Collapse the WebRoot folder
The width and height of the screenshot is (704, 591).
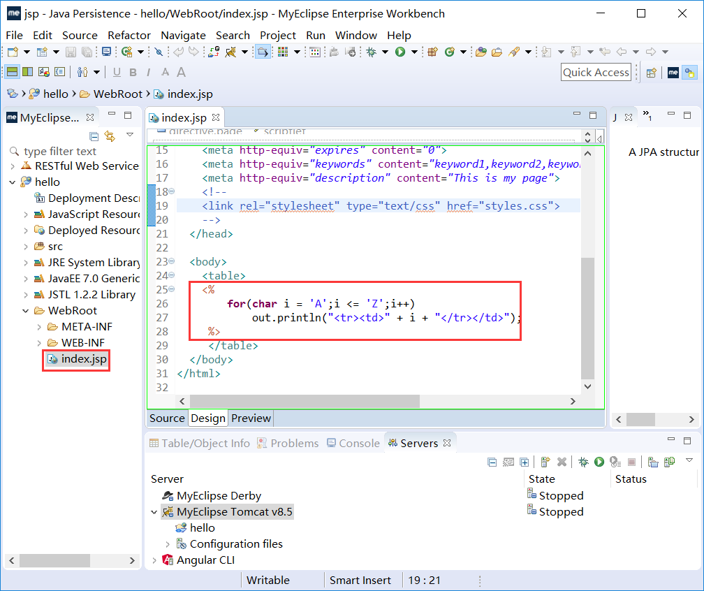point(26,311)
